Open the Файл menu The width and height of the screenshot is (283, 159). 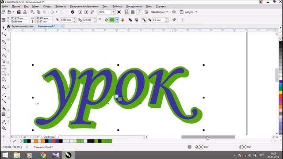5,6
